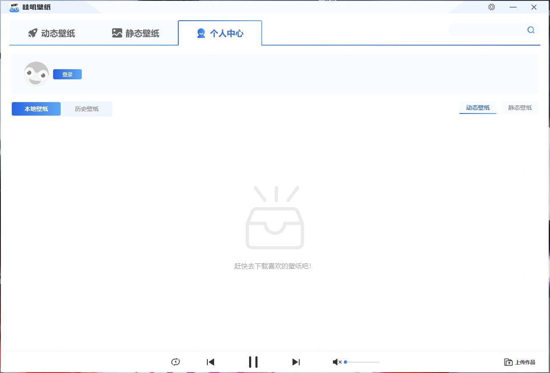The width and height of the screenshot is (550, 373).
Task: Switch to 历史壁纸 history view
Action: click(x=87, y=109)
